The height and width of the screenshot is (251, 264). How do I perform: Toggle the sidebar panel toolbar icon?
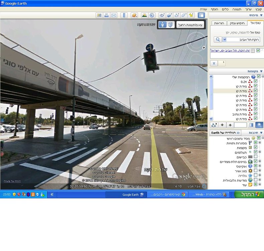click(201, 15)
